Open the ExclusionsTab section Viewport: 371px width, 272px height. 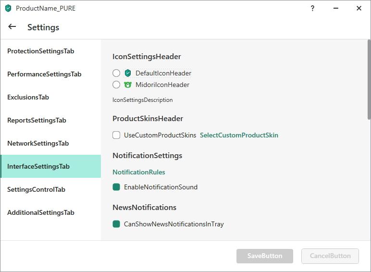tap(28, 97)
